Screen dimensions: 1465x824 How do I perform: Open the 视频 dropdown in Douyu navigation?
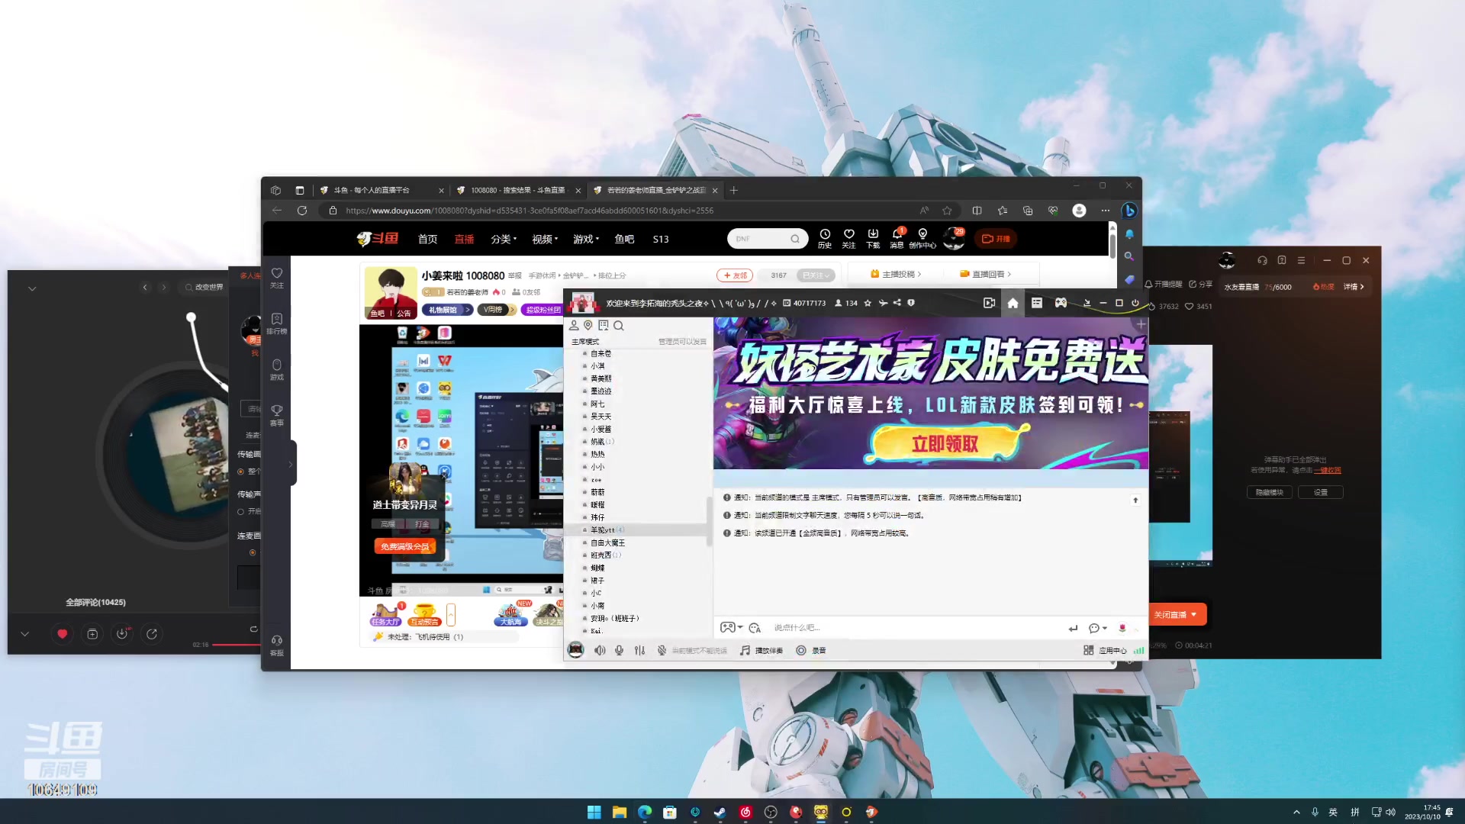545,239
